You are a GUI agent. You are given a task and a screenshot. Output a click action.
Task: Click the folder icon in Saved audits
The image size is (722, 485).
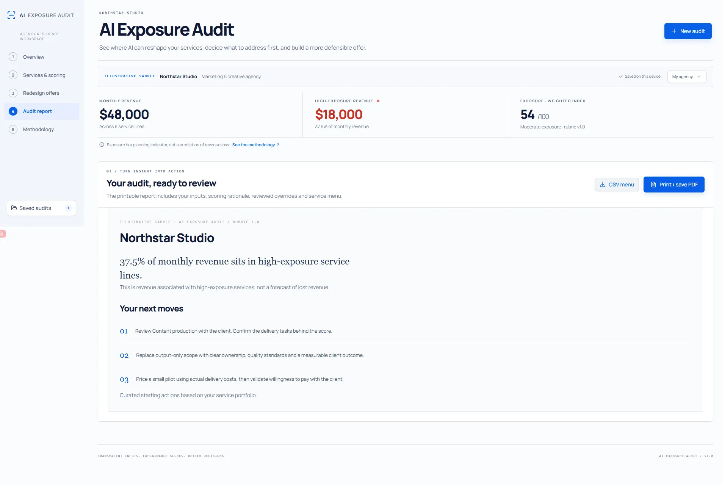click(x=14, y=208)
